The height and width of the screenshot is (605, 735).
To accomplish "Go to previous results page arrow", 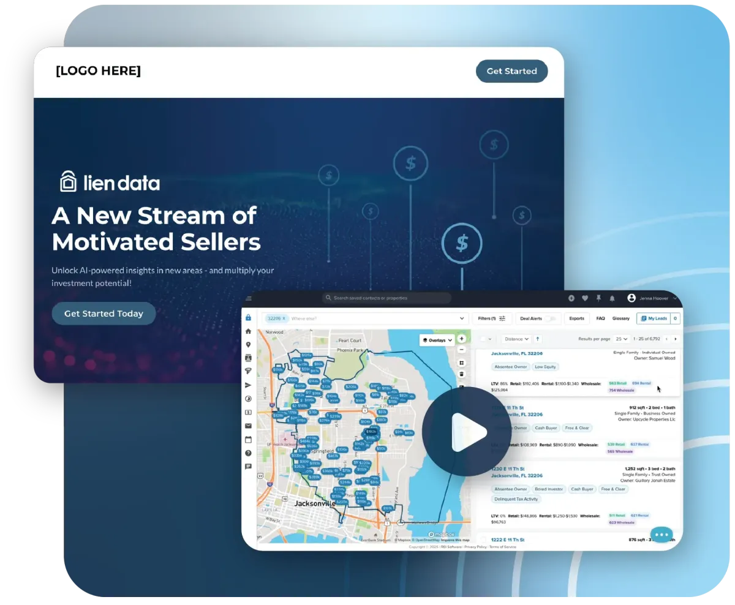I will pos(666,339).
